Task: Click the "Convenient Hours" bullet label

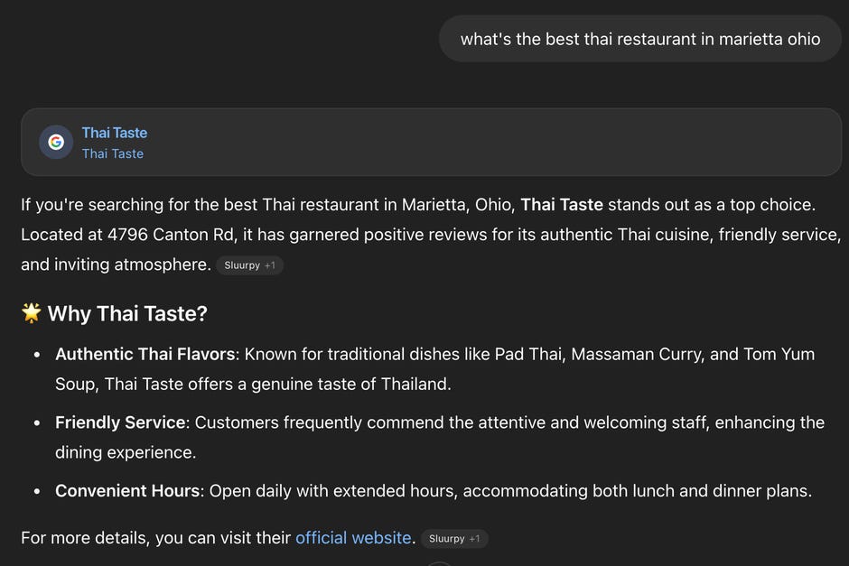Action: click(x=127, y=491)
